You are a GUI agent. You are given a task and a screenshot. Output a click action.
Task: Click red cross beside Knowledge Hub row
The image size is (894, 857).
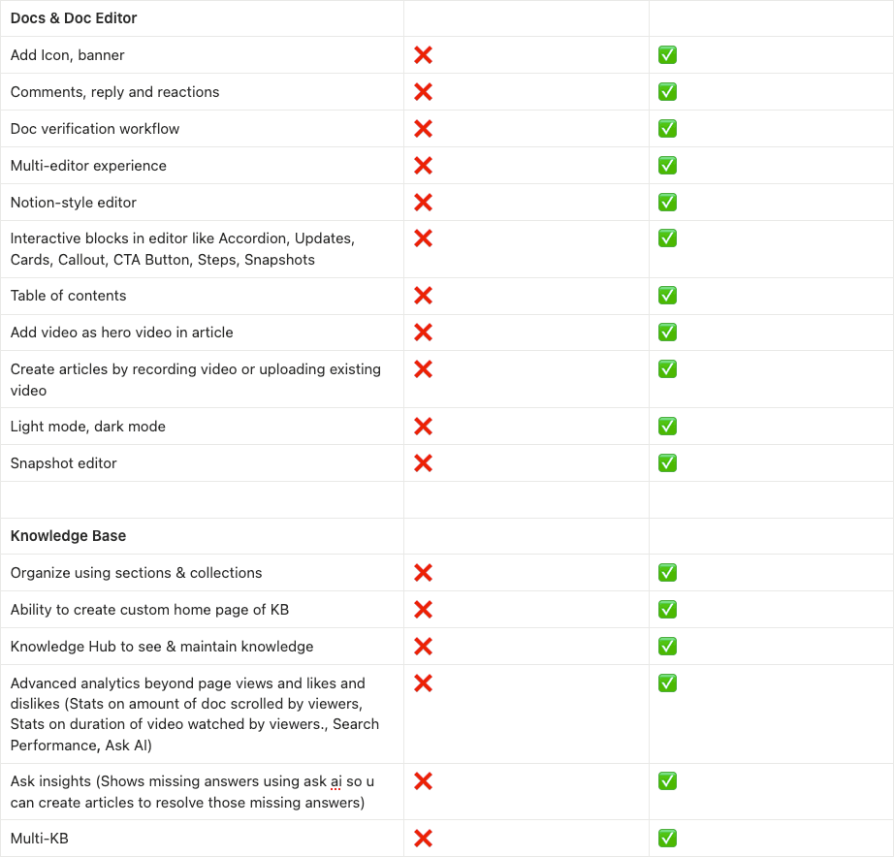coord(423,647)
